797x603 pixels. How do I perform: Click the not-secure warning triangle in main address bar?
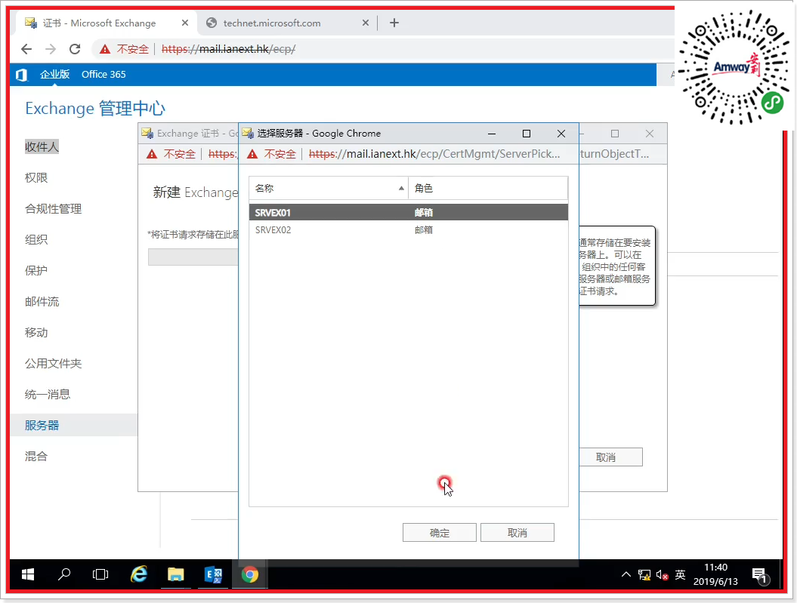105,49
